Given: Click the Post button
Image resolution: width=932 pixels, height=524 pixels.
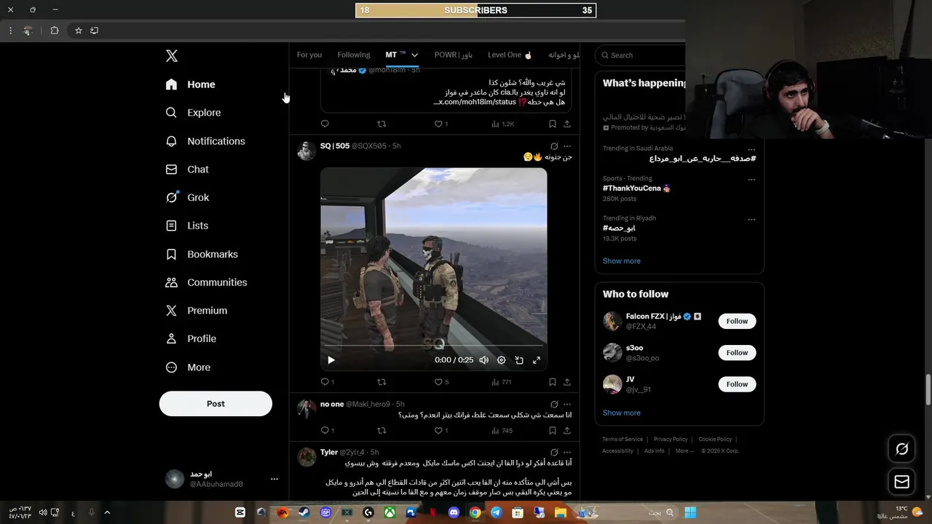Looking at the screenshot, I should 216,404.
